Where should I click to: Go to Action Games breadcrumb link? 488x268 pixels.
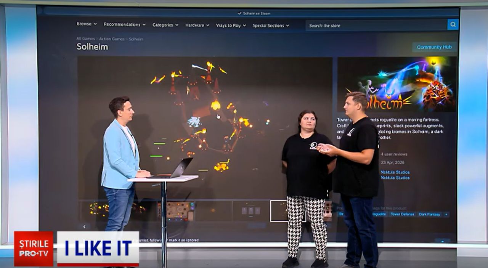click(112, 39)
